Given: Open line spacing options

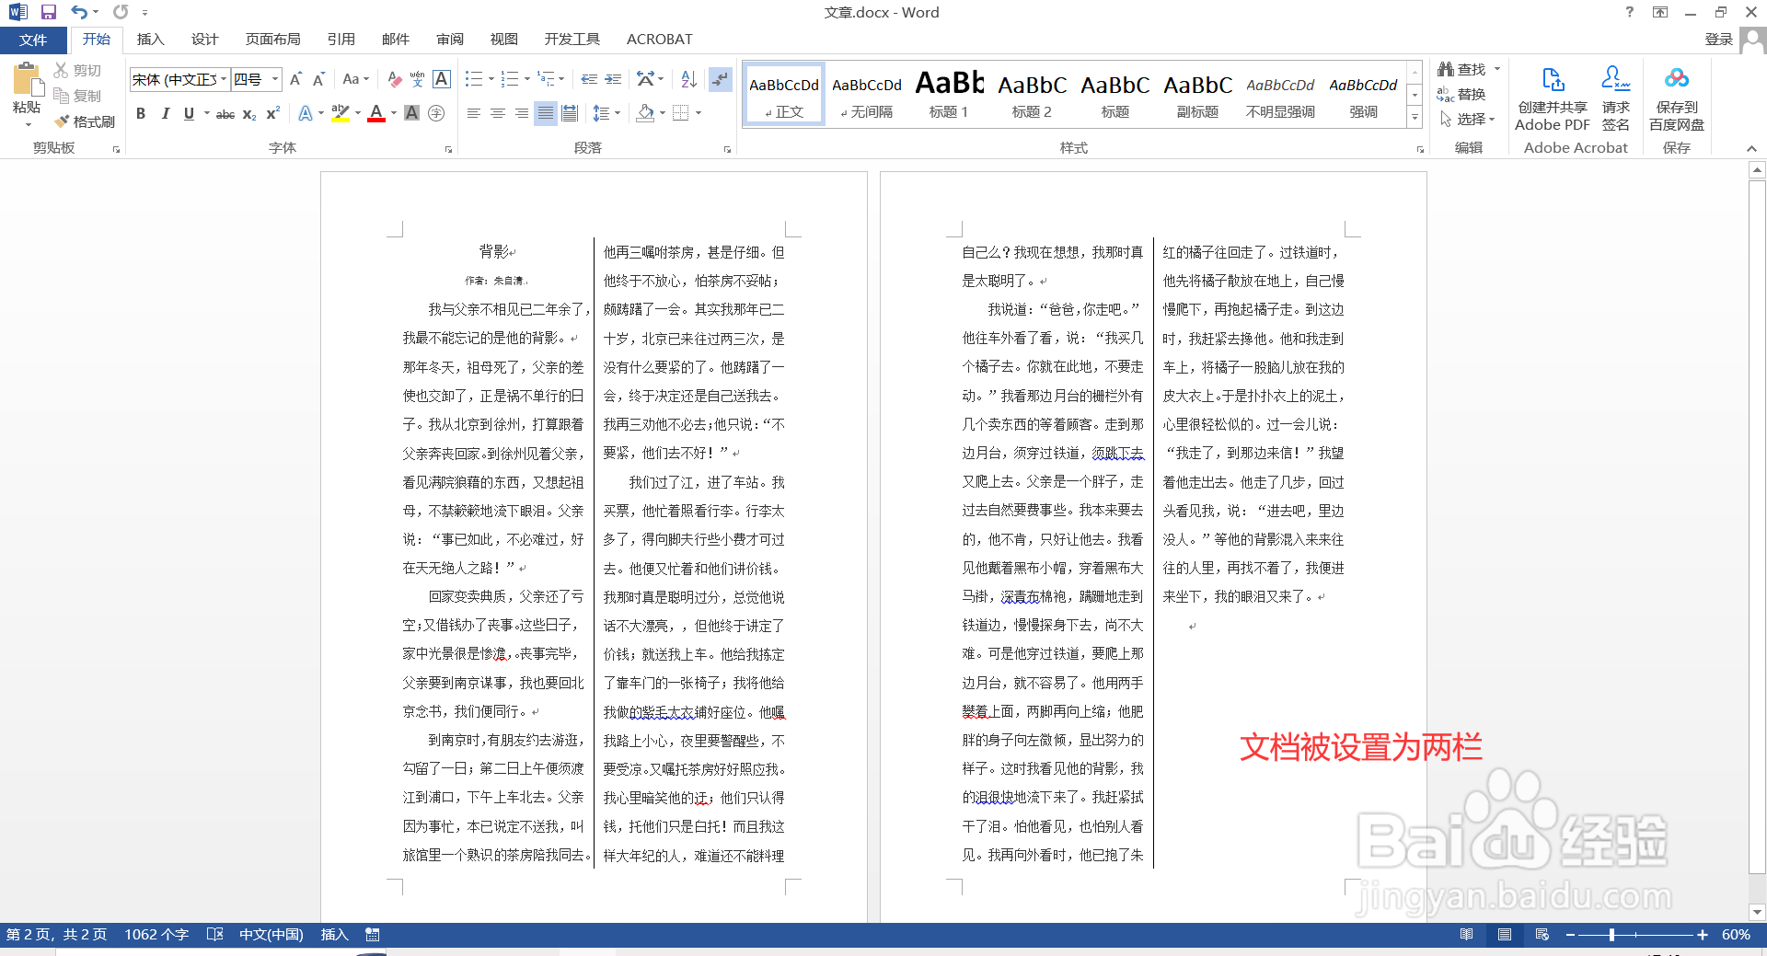Looking at the screenshot, I should (606, 113).
